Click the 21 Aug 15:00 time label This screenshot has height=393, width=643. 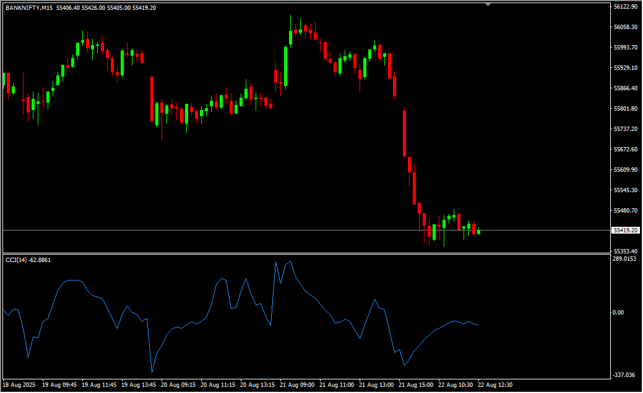click(x=416, y=385)
